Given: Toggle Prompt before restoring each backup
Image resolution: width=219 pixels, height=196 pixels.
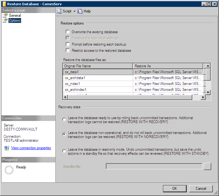Looking at the screenshot, I should tap(68, 44).
